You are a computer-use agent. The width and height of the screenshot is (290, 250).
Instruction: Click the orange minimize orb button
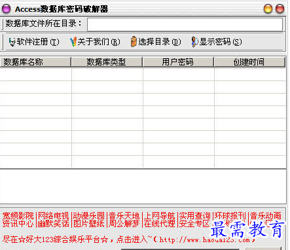click(268, 9)
